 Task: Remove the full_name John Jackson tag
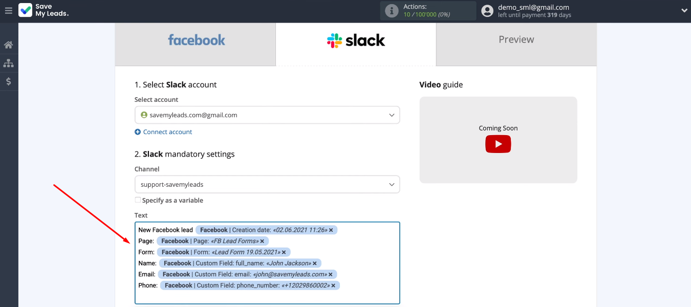(x=315, y=264)
